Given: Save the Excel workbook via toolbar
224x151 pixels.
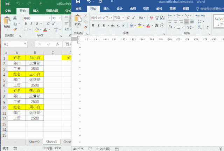Looking at the screenshot, I should (x=7, y=4).
